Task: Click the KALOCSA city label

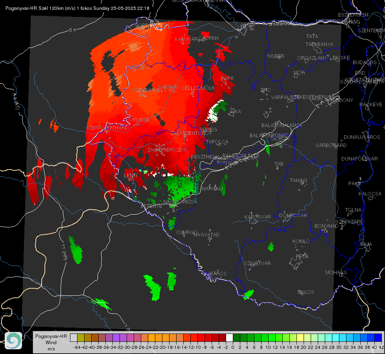Action: (370, 194)
